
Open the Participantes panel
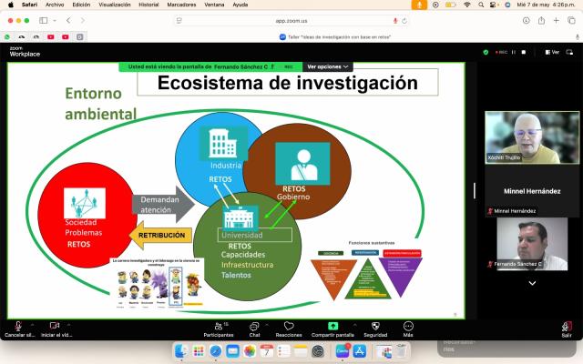218,326
